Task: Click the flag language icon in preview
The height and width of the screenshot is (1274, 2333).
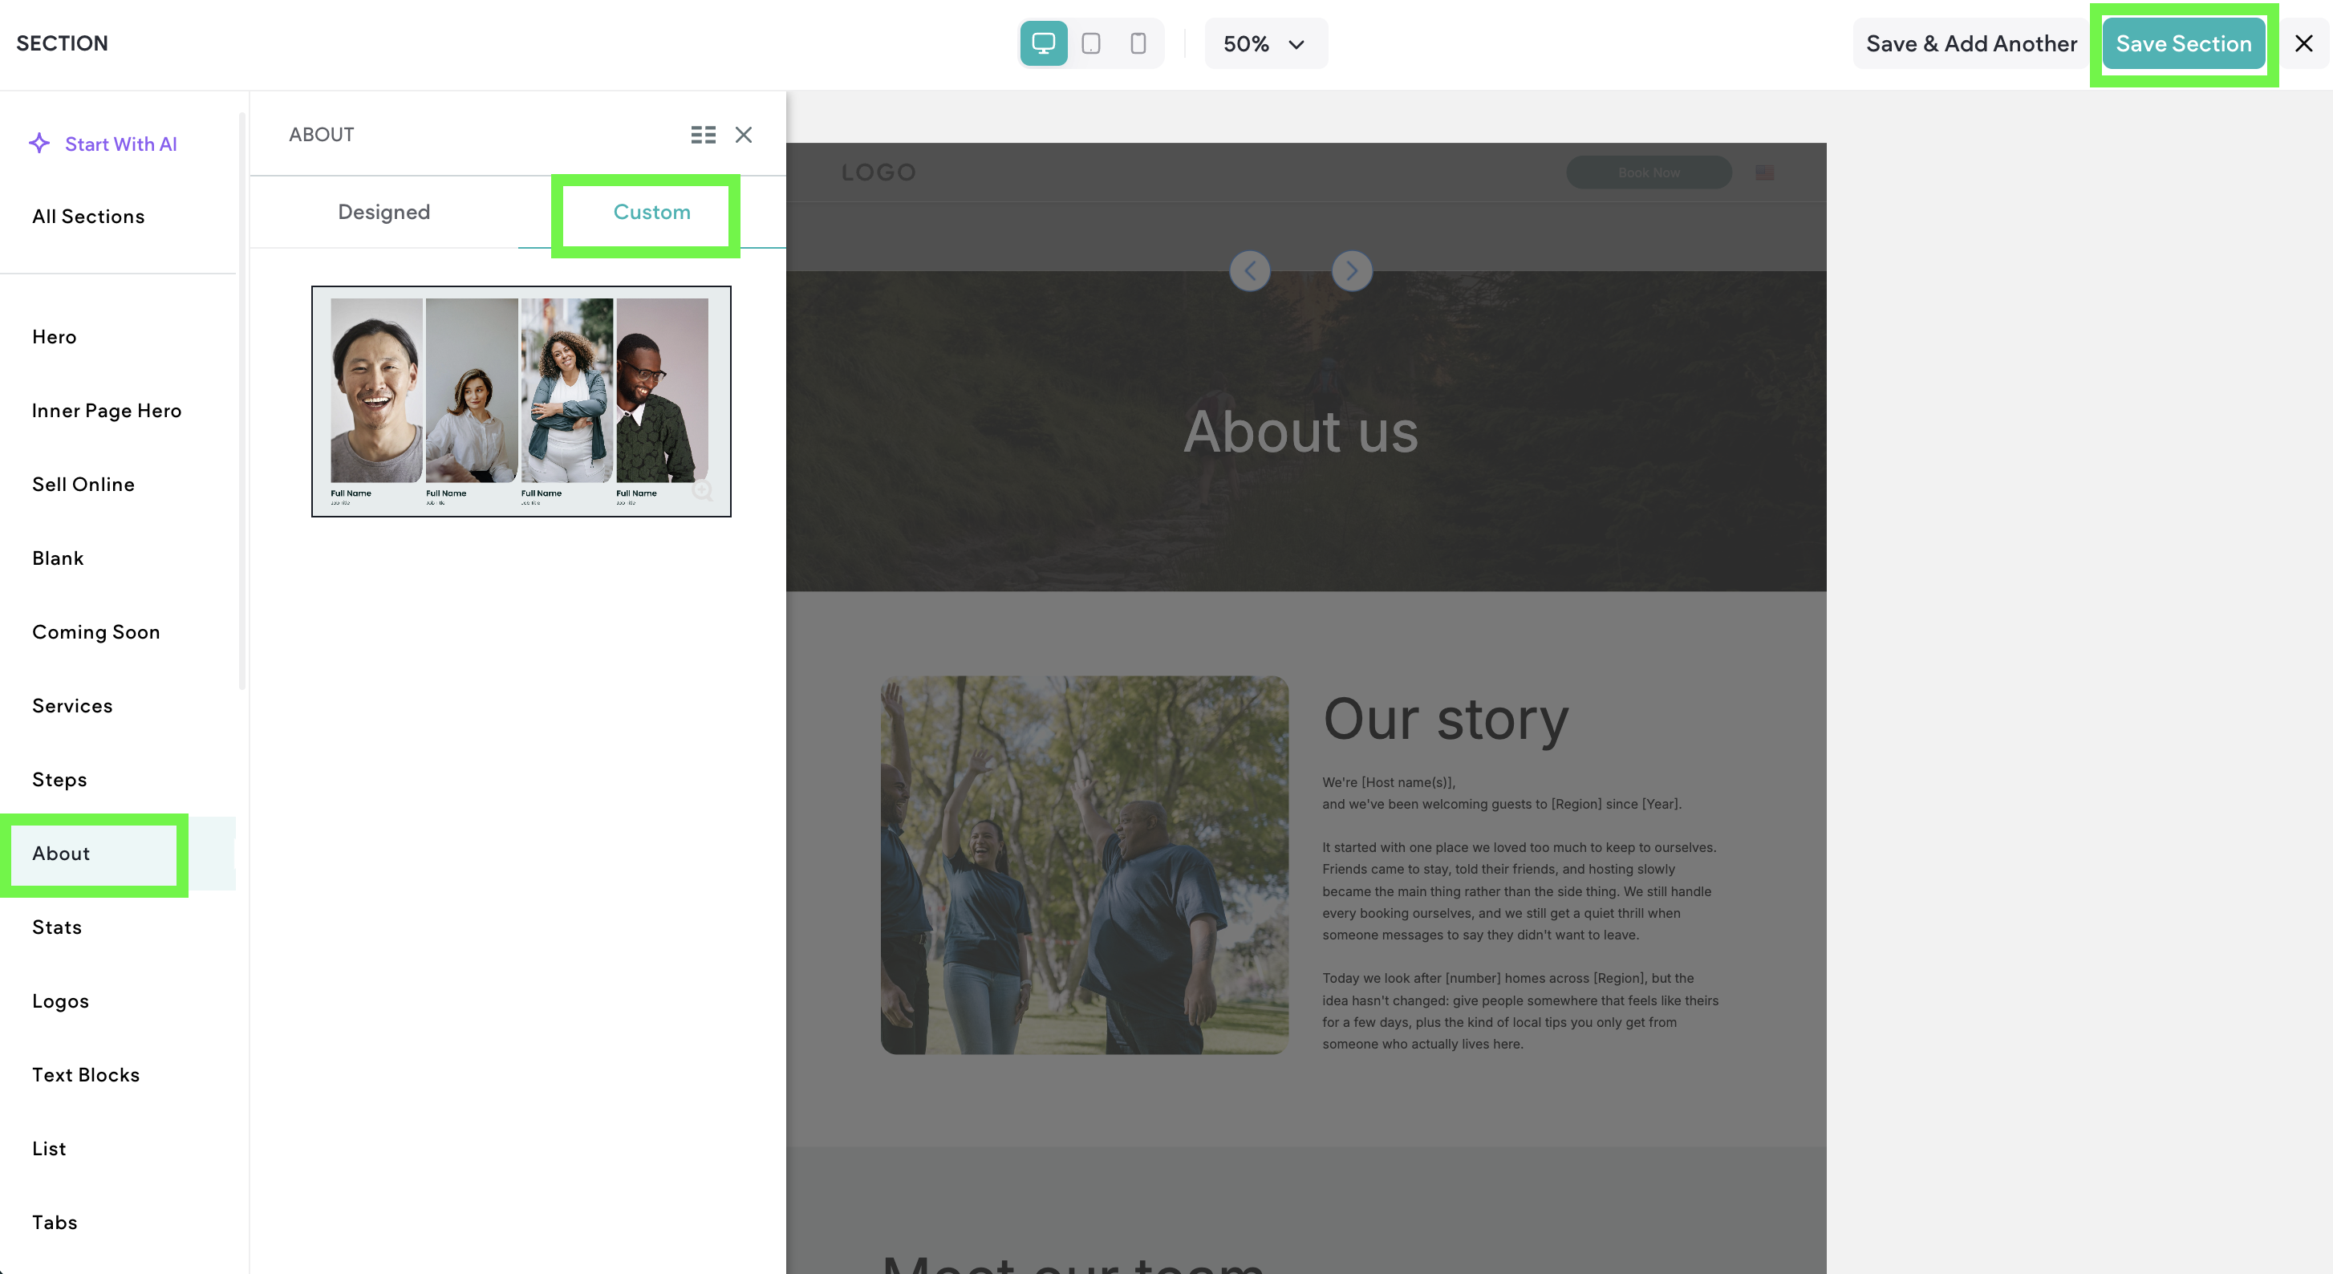Action: 1764,172
